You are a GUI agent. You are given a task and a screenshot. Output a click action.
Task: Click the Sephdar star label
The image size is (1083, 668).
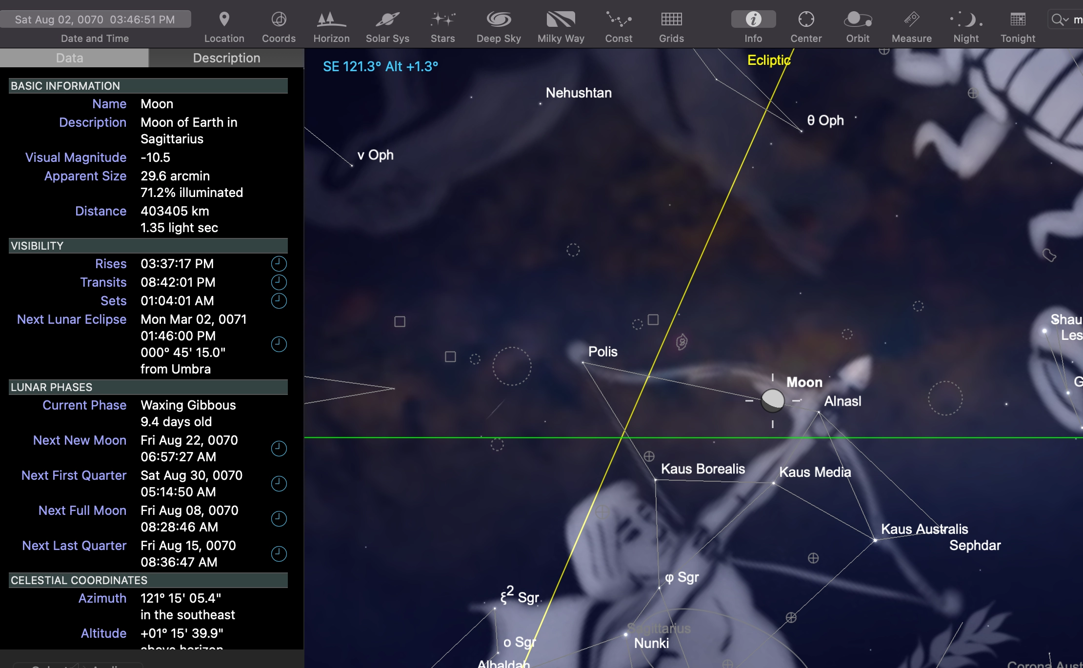click(x=975, y=545)
